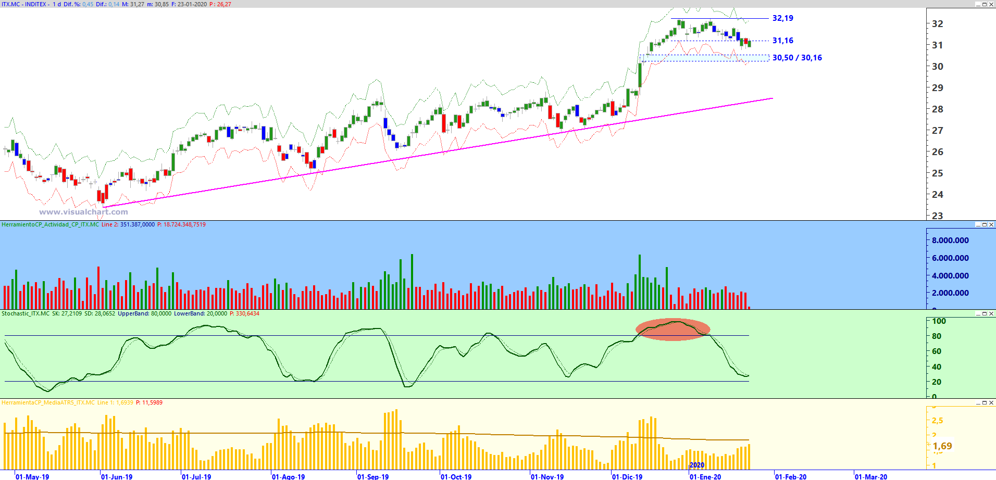
Task: Click the 01-Ago-19 date label
Action: tap(288, 476)
